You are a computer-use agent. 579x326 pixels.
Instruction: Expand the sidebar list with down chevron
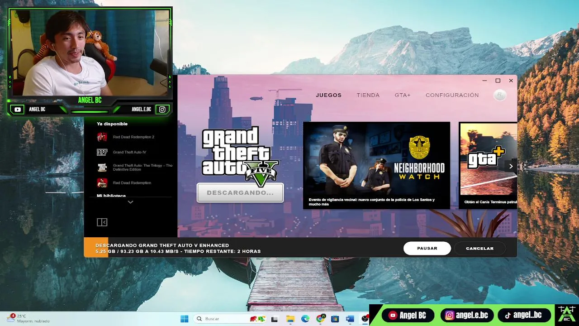[x=130, y=202]
